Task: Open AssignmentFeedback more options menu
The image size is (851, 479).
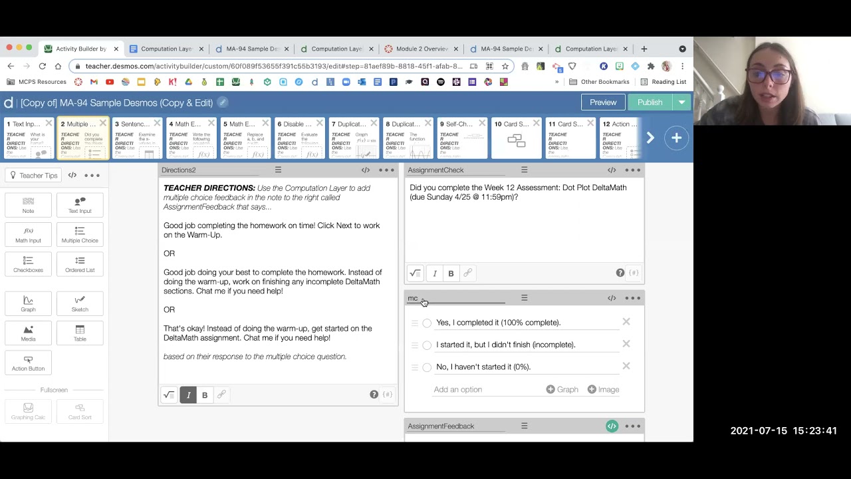Action: pos(632,426)
